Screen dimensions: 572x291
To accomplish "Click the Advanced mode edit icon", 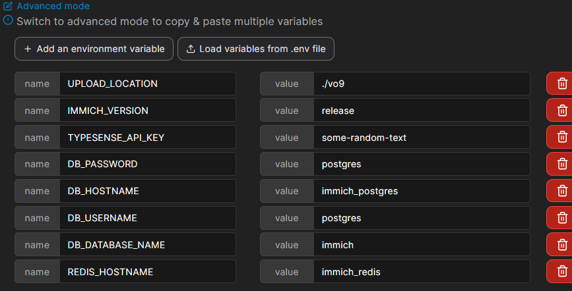I will tap(8, 6).
